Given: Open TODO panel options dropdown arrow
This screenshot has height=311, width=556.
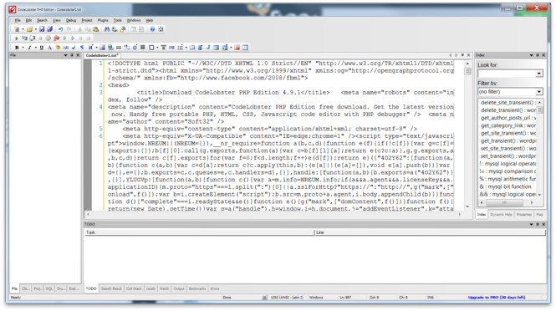Looking at the screenshot, I should pyautogui.click(x=531, y=224).
